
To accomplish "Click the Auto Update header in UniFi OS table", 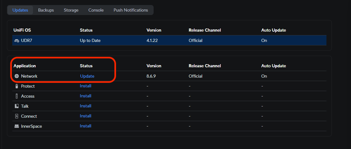I will point(274,30).
